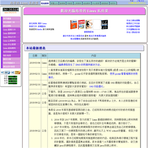Open Linux 架站文件 in the sidebar
The width and height of the screenshot is (148, 148).
coord(12,37)
